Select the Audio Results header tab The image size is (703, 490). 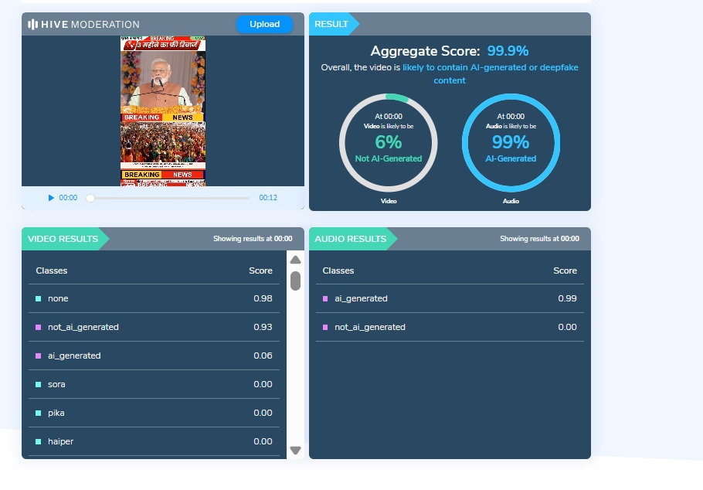coord(350,239)
